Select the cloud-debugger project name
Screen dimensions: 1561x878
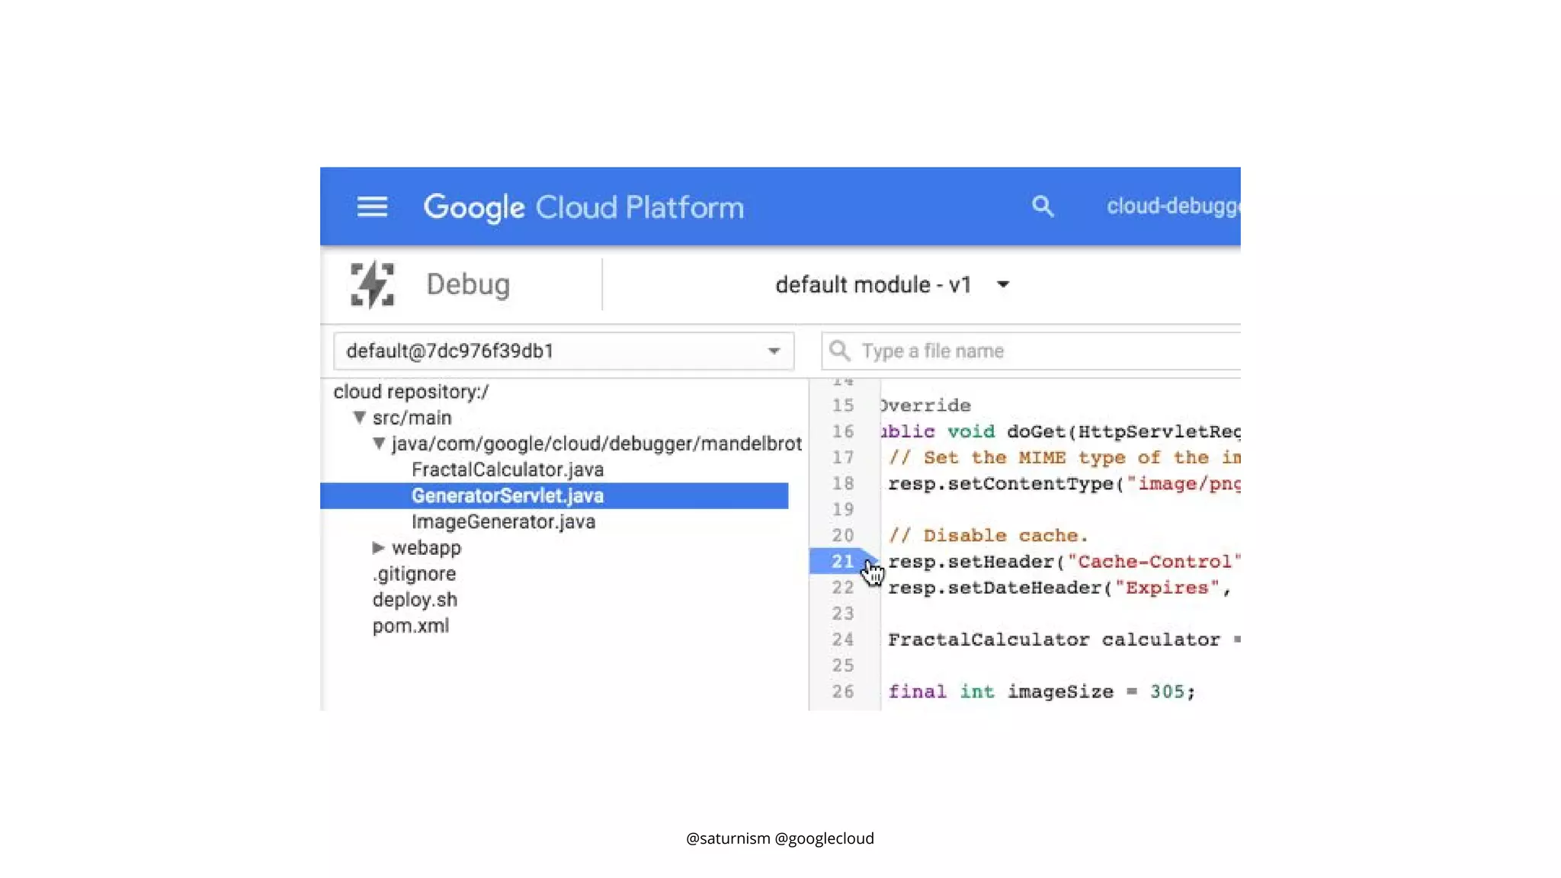pyautogui.click(x=1173, y=207)
